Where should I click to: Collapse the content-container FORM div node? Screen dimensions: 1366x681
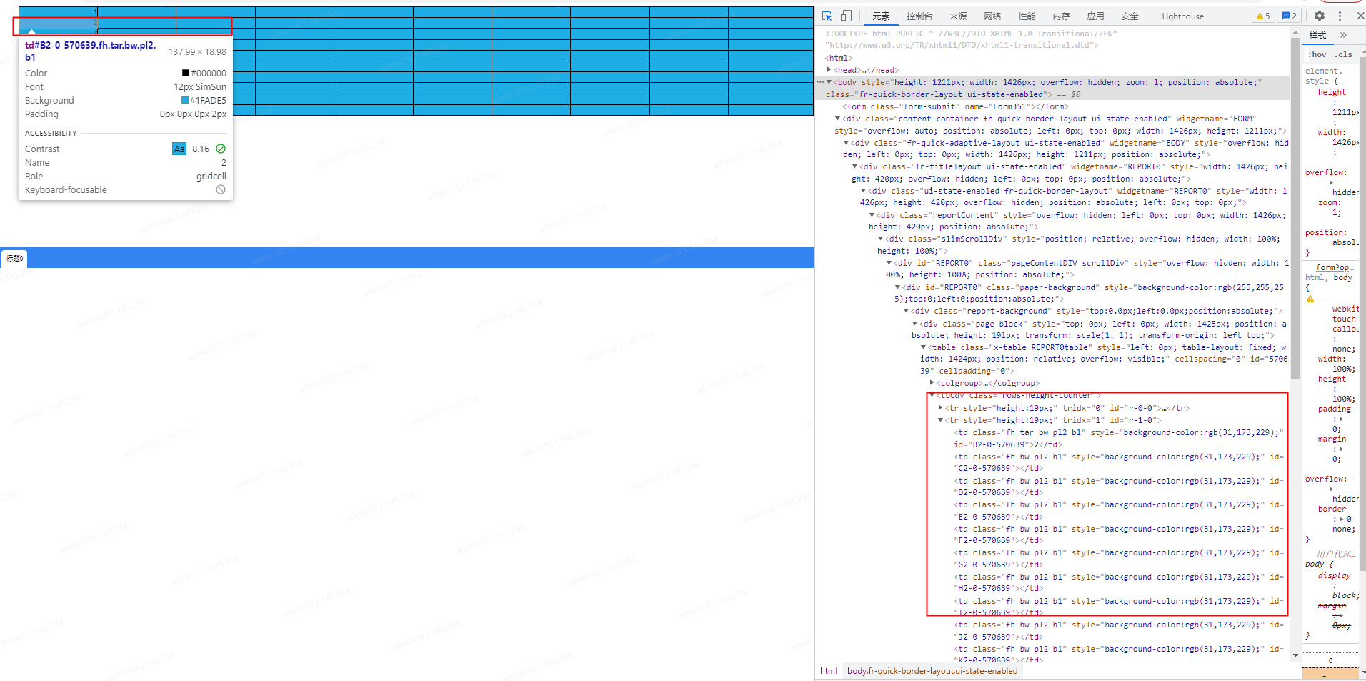click(838, 119)
